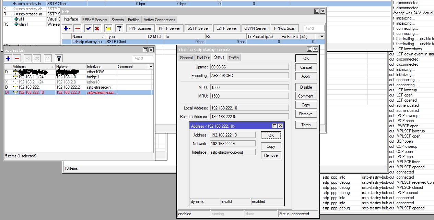Select the 192.168.222.1 address row

click(x=79, y=87)
